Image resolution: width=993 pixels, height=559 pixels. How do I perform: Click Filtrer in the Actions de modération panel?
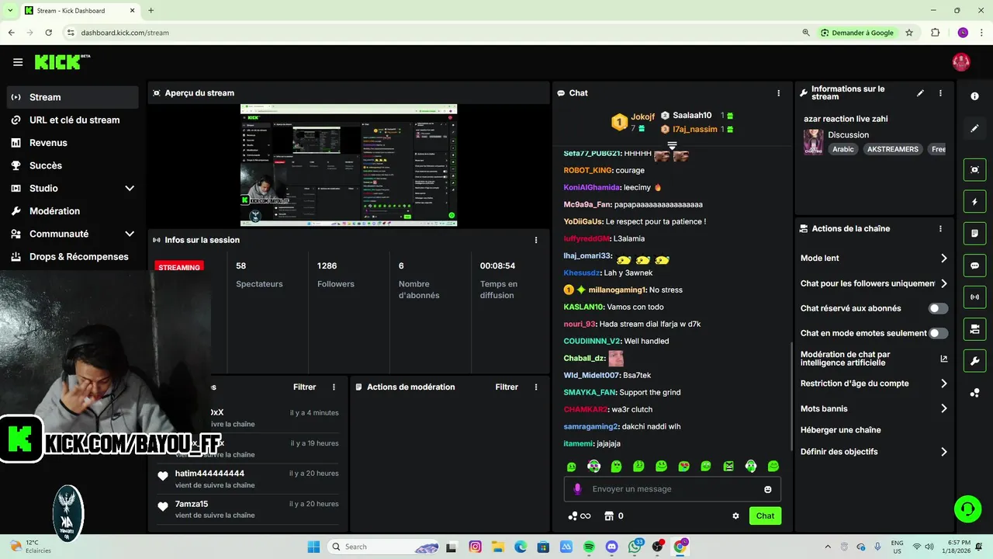[507, 387]
